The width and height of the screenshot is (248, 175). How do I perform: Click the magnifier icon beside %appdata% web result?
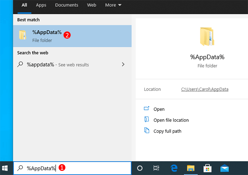(20, 64)
